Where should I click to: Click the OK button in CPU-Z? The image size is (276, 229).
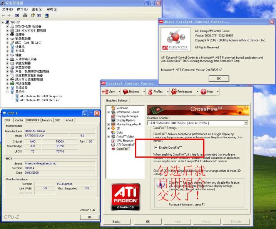90,217
